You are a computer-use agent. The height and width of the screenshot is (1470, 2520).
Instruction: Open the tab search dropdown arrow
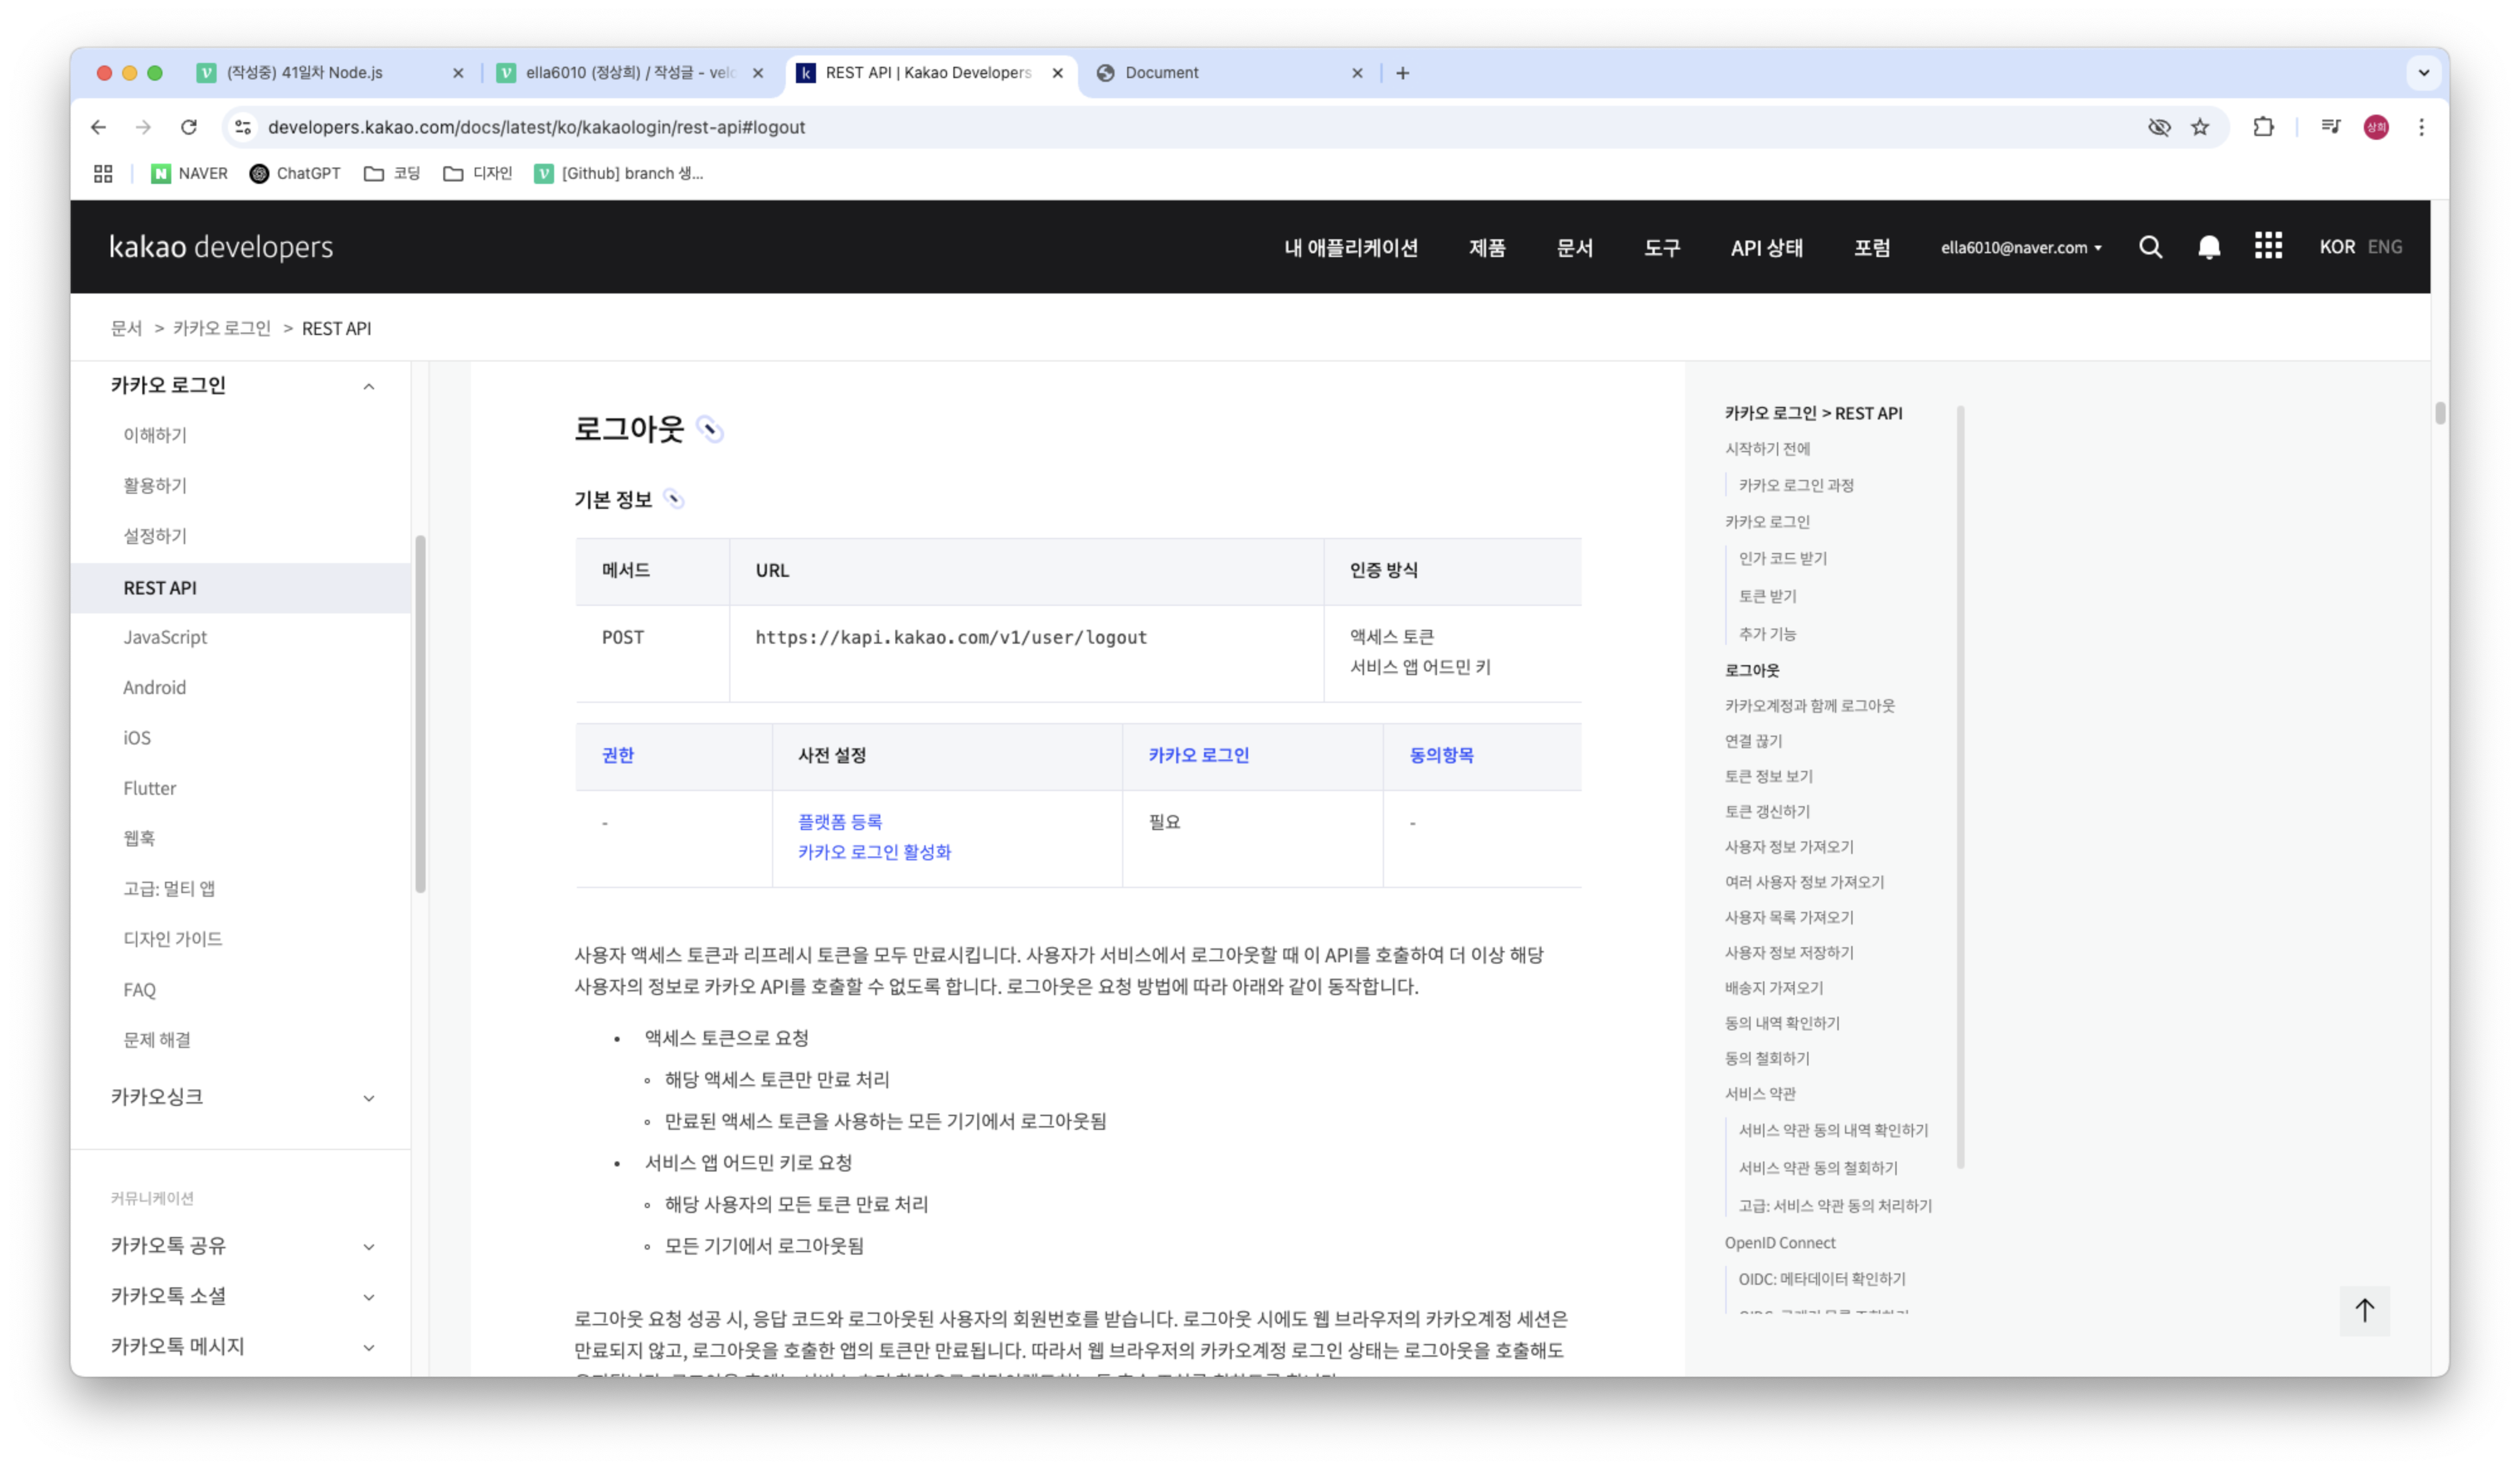coord(2423,73)
